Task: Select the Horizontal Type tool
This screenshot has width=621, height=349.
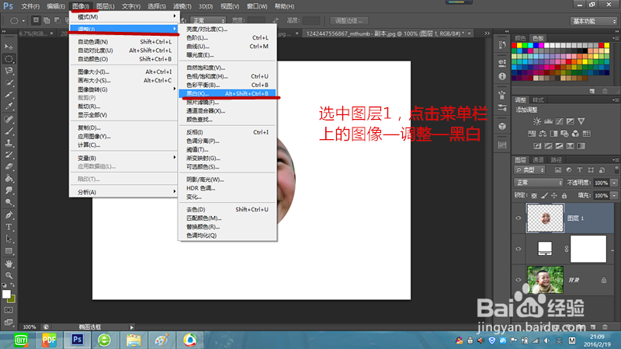Action: pyautogui.click(x=9, y=227)
